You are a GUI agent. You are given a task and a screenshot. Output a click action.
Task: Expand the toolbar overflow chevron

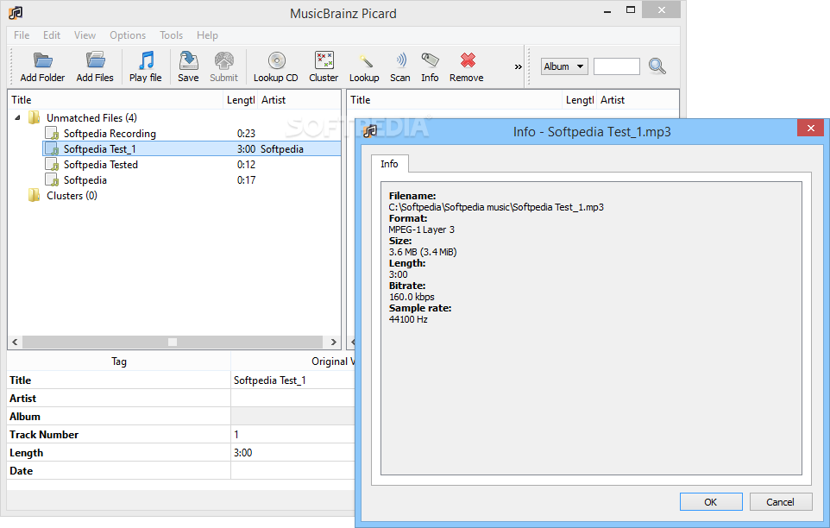tap(519, 66)
